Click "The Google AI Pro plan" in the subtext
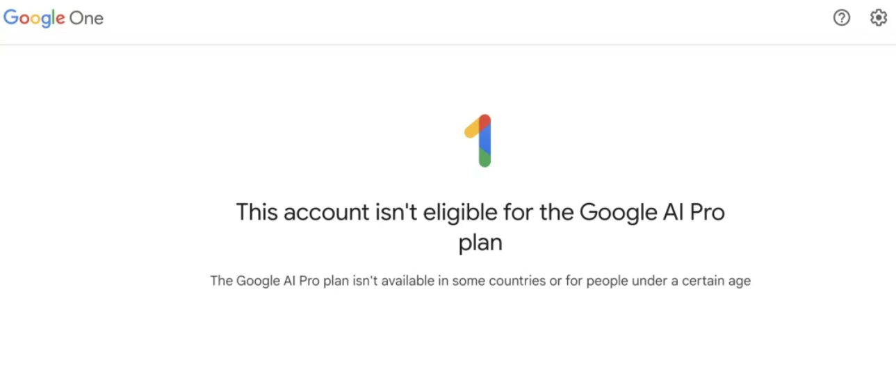Image resolution: width=896 pixels, height=390 pixels. click(x=275, y=282)
